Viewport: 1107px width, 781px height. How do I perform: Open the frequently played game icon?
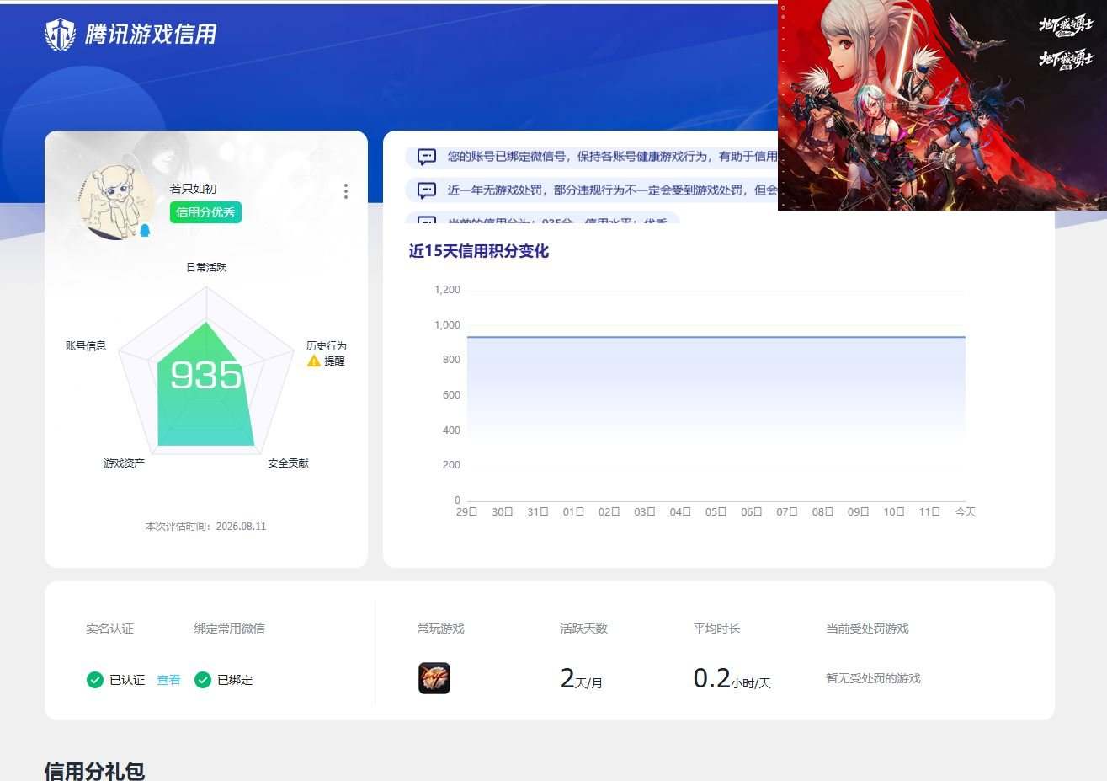(434, 678)
